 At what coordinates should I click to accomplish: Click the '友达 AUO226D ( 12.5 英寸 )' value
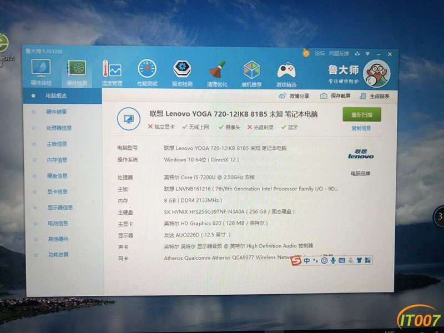197,235
